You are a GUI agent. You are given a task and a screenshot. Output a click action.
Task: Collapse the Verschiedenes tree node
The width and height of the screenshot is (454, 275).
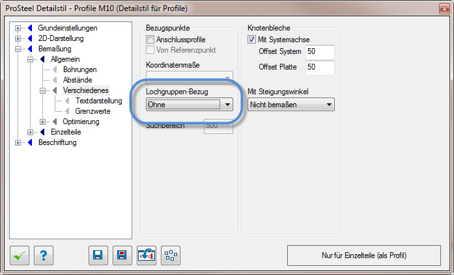pos(42,91)
